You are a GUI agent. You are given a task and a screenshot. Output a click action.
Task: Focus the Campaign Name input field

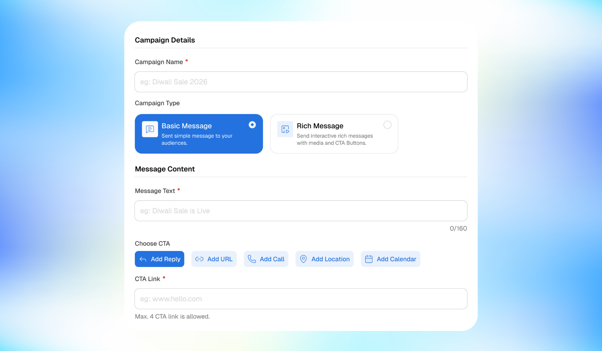click(x=301, y=82)
